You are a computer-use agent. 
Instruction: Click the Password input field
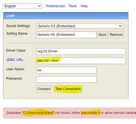pyautogui.click(x=66, y=79)
